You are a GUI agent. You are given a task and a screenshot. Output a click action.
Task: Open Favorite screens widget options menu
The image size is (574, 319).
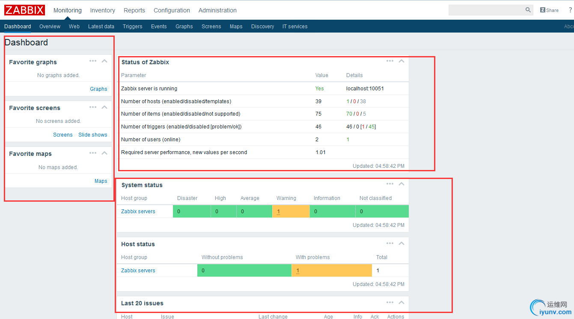(93, 107)
